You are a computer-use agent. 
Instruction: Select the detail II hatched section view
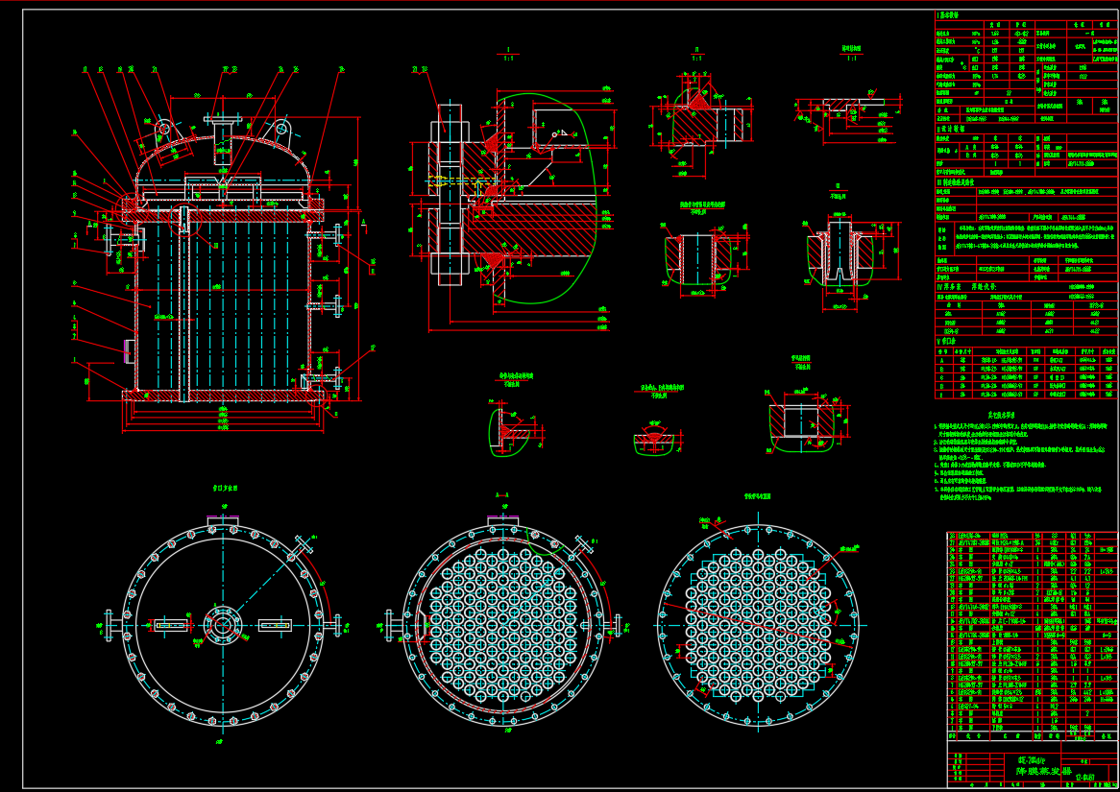point(699,125)
